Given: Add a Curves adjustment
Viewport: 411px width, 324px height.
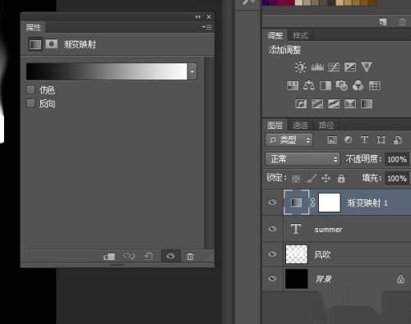Looking at the screenshot, I should [x=334, y=67].
